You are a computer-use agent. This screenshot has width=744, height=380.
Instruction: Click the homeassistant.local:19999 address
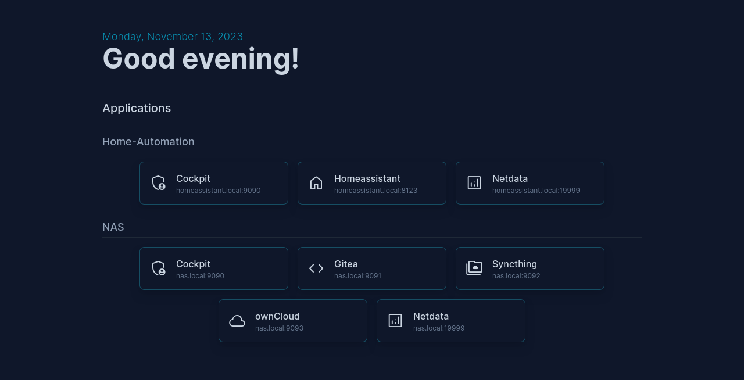coord(536,191)
